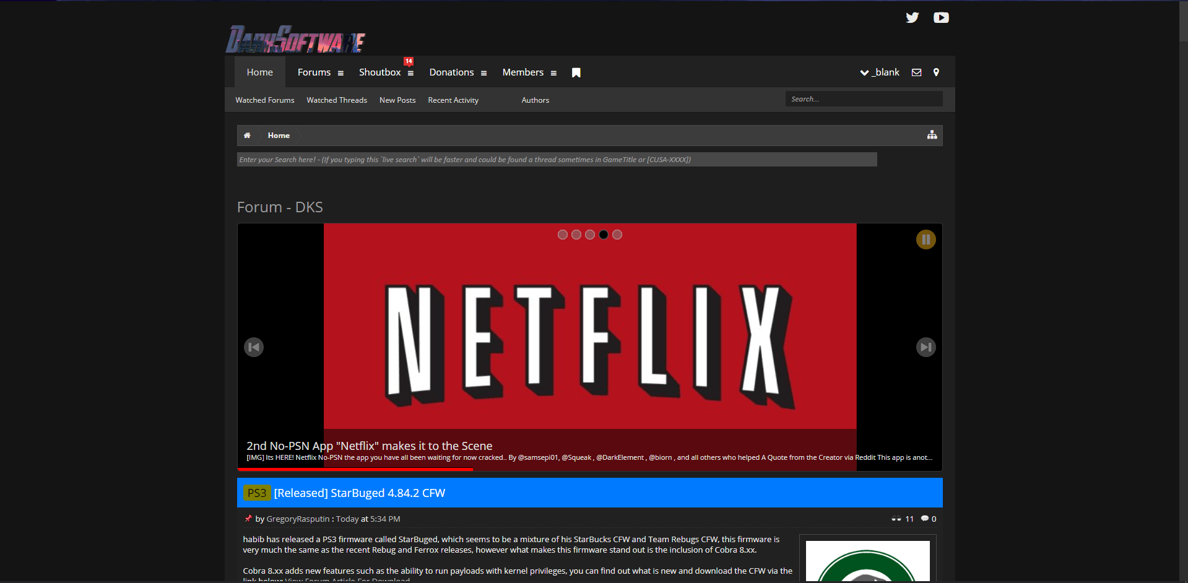
Task: Click the 'Forum - DKS' heading
Action: (x=280, y=207)
